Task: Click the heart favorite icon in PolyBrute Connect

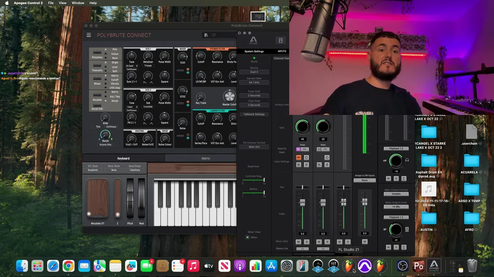Action: pos(214,35)
